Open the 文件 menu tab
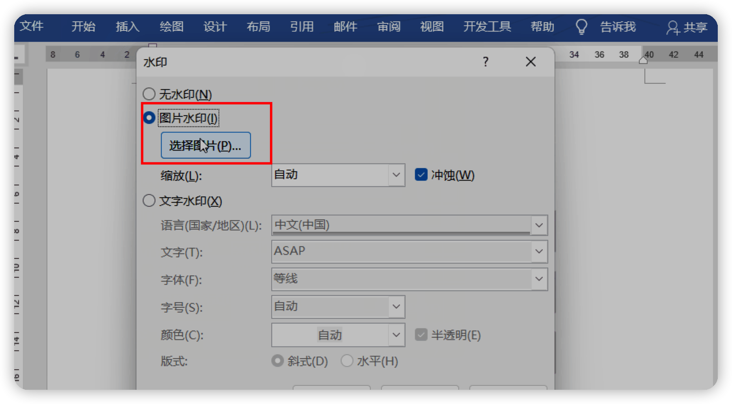The width and height of the screenshot is (732, 404). coord(32,26)
